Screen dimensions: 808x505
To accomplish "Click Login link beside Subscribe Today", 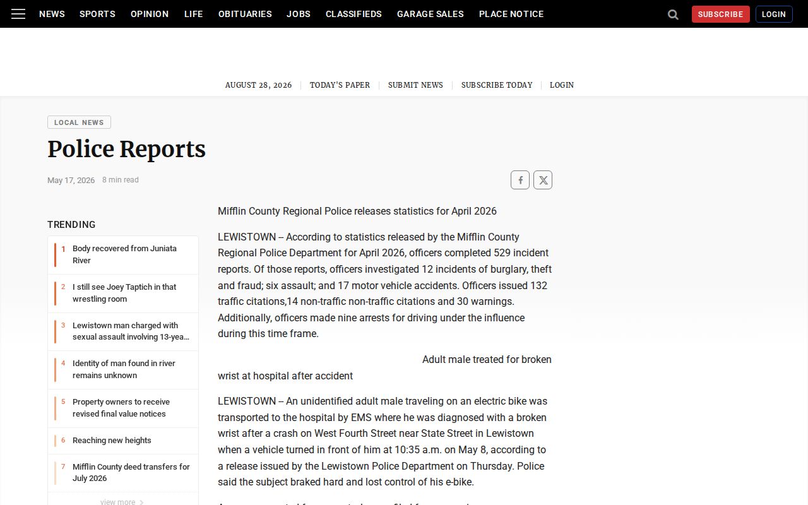I will (x=562, y=85).
